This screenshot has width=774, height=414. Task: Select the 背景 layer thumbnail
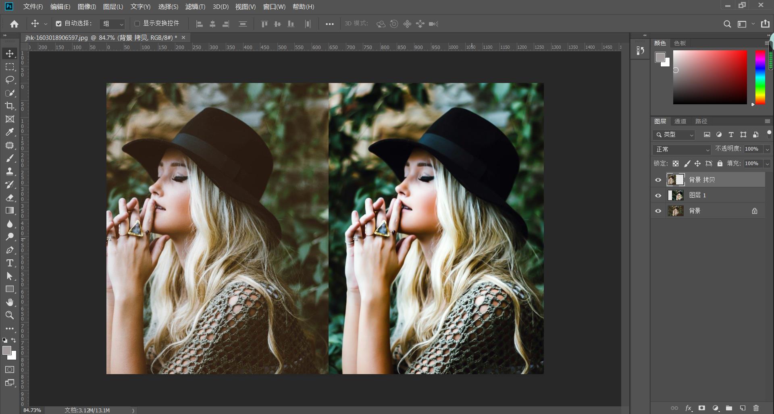tap(676, 211)
